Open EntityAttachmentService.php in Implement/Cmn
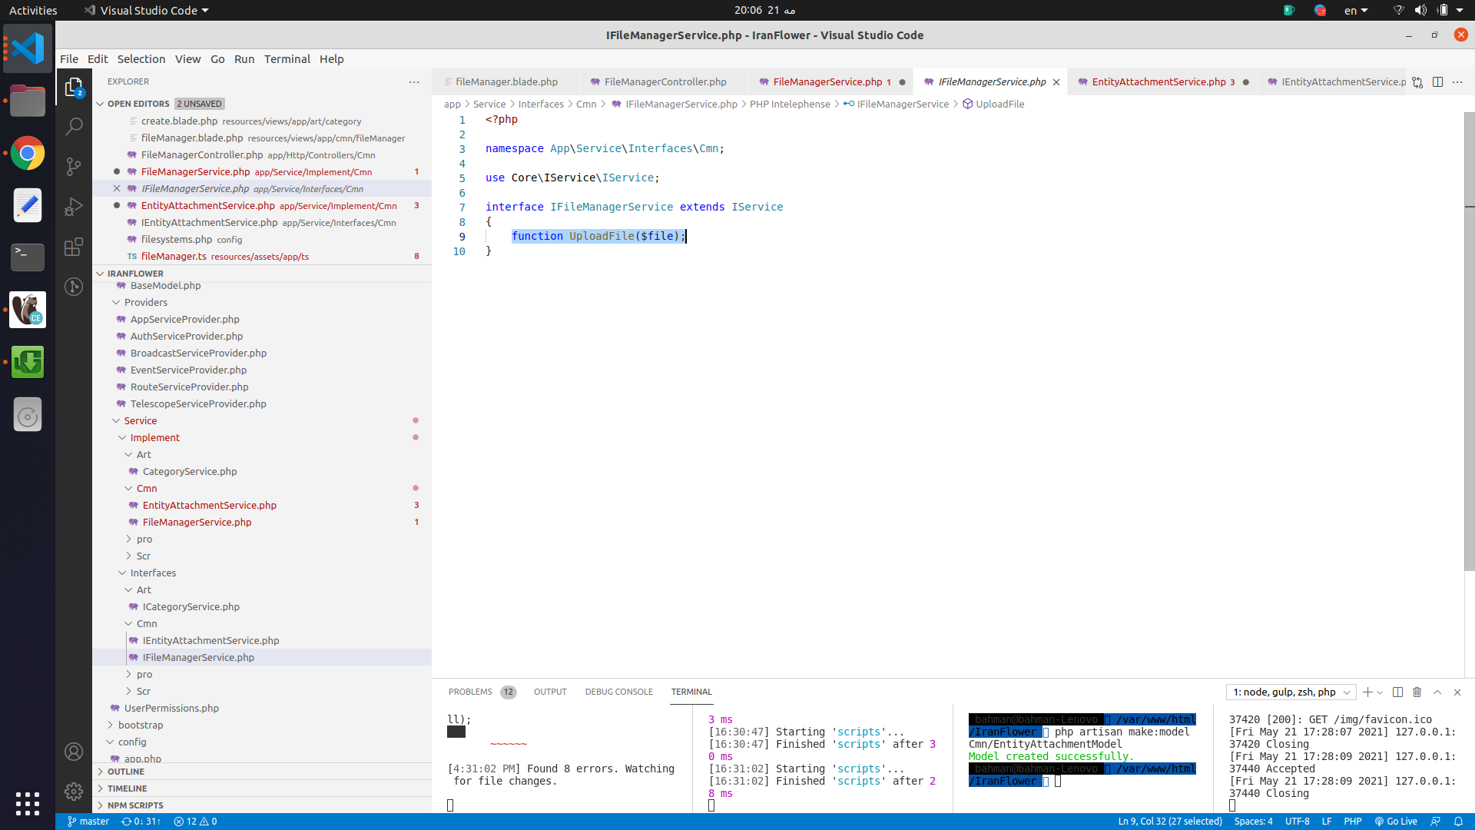This screenshot has width=1475, height=830. click(210, 505)
